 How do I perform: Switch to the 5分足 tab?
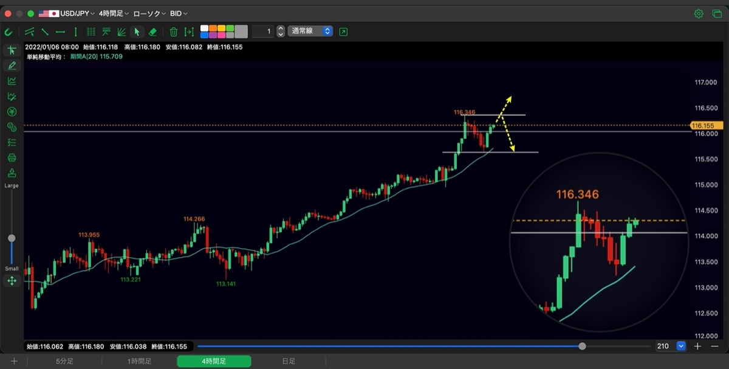(x=65, y=361)
